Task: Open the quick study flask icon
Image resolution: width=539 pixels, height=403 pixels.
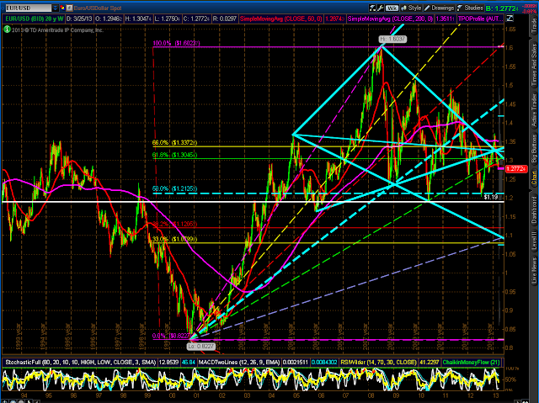Action: [x=372, y=8]
